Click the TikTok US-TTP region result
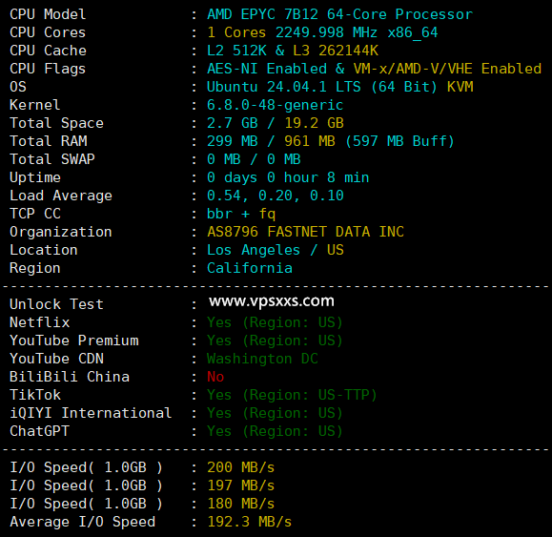This screenshot has width=552, height=537. [x=292, y=395]
